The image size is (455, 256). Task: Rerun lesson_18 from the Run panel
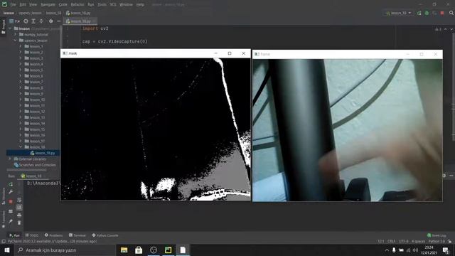coord(11,184)
